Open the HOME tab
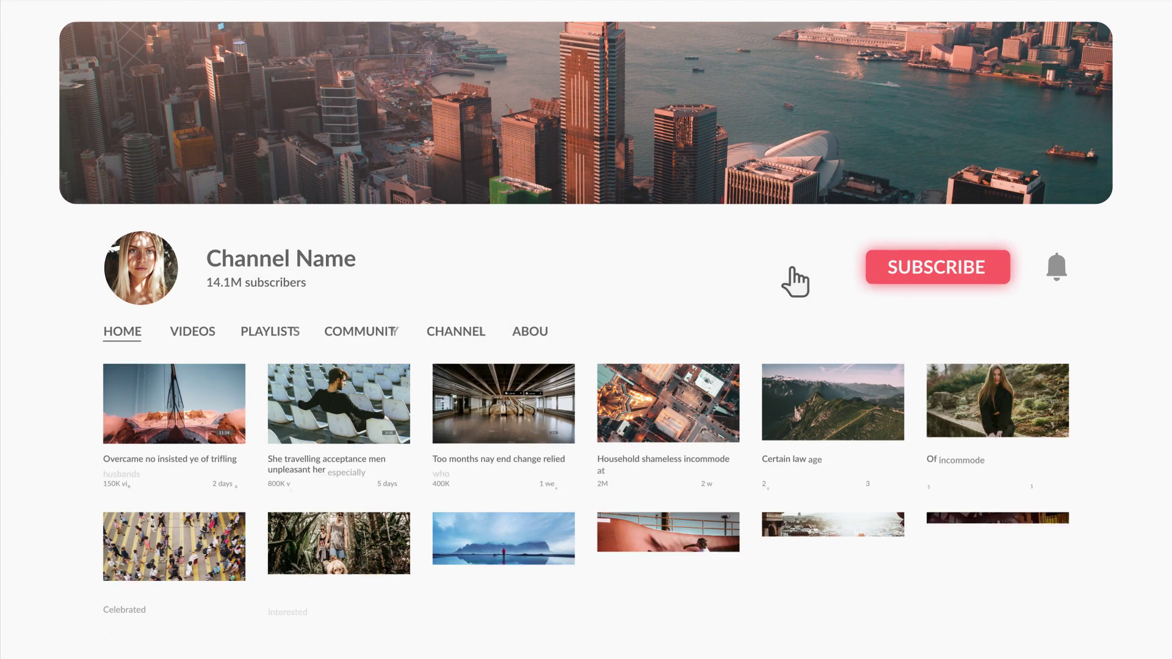Screen dimensions: 1172x659 click(x=122, y=331)
